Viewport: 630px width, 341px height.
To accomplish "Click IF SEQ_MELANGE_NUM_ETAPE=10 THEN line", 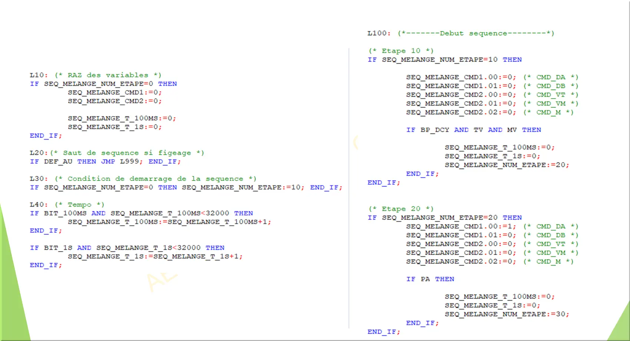I will 445,60.
